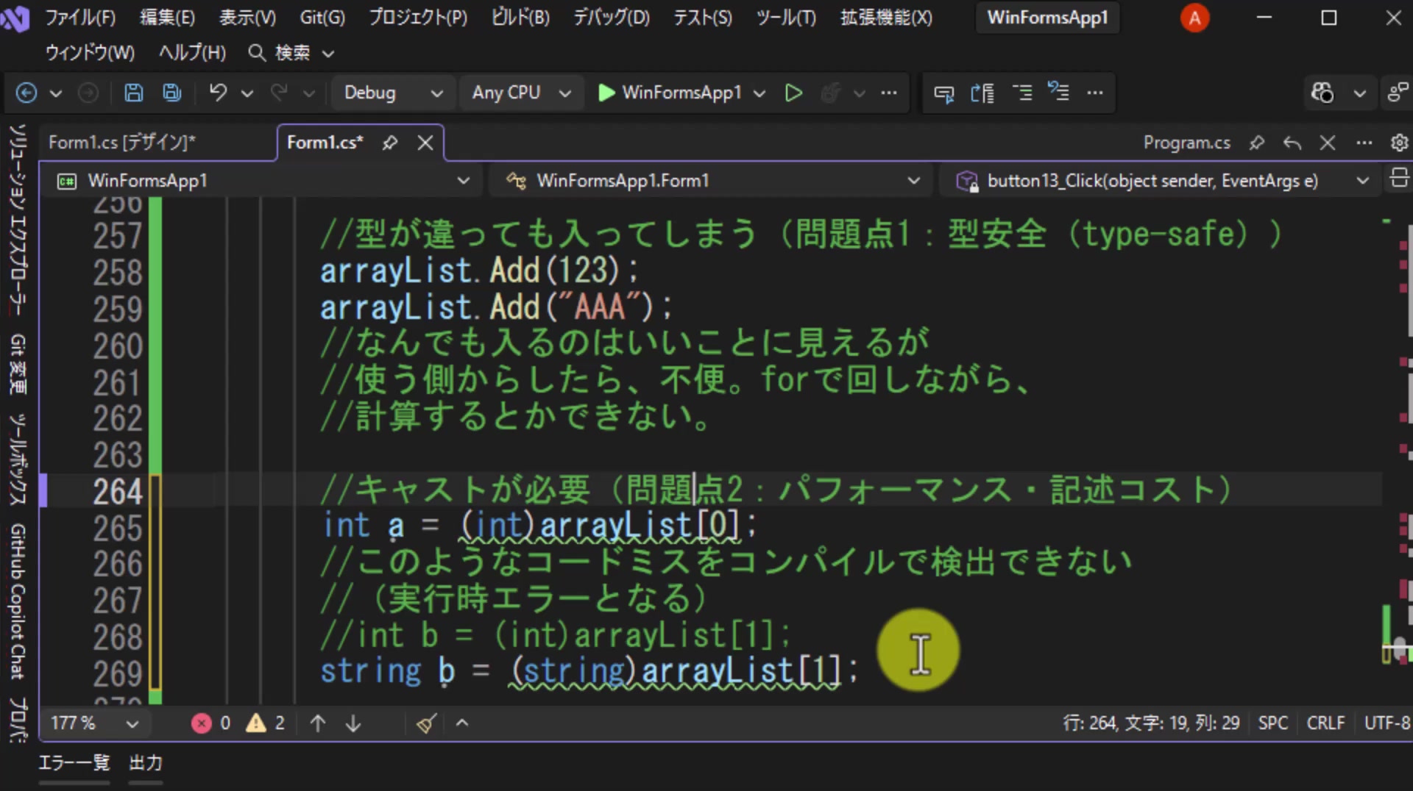Go to the next issue with the down arrow
This screenshot has height=791, width=1413.
[353, 723]
